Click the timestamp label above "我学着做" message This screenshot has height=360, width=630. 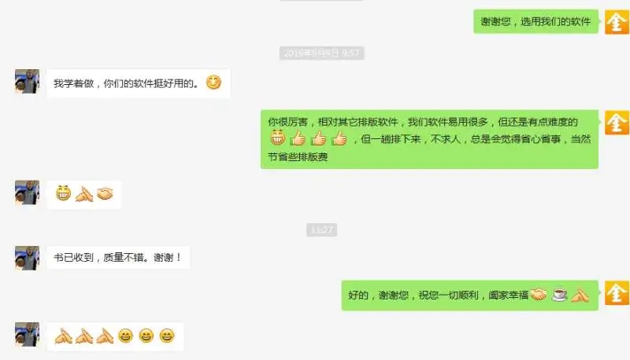(x=321, y=53)
